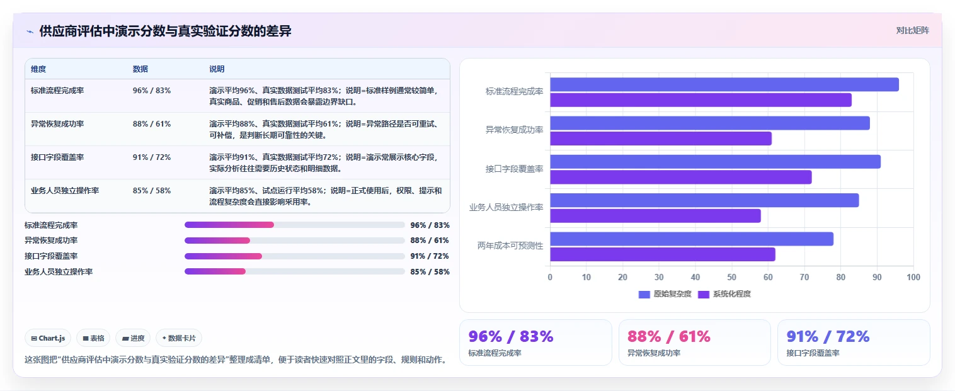
Task: Click the purple 业务人员独立操作率 chart bar
Action: pos(656,216)
